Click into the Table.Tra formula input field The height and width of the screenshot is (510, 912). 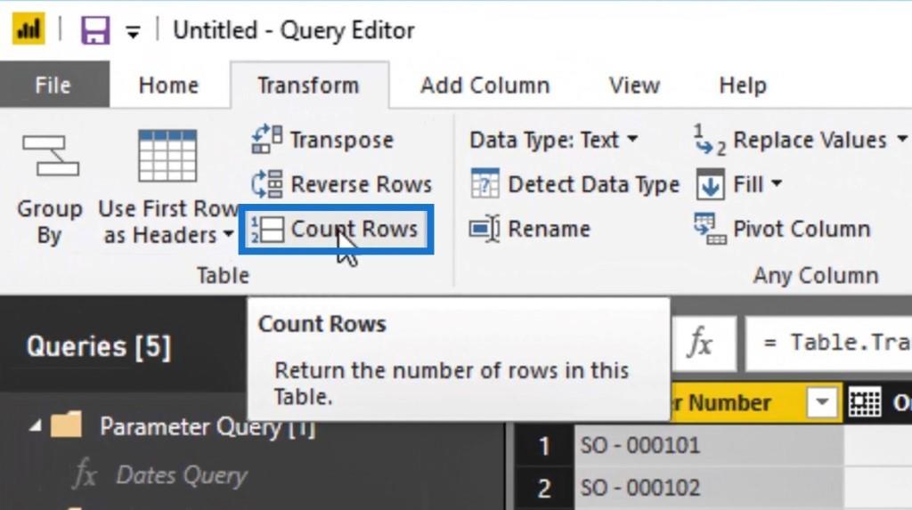pyautogui.click(x=829, y=343)
